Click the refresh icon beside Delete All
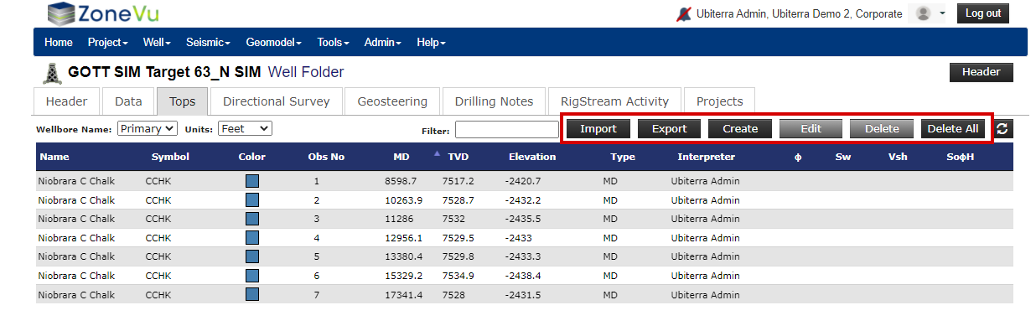 tap(1002, 129)
